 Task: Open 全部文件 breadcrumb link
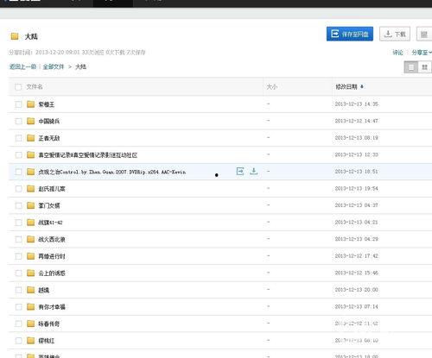(x=54, y=66)
